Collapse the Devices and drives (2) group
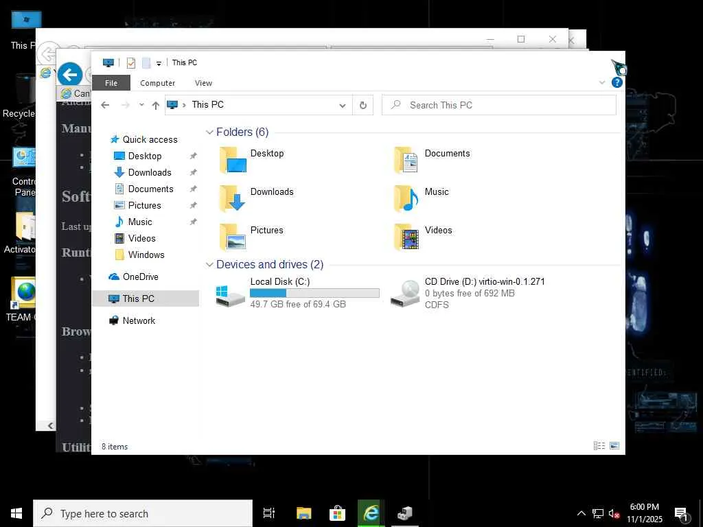The image size is (703, 527). (x=209, y=265)
